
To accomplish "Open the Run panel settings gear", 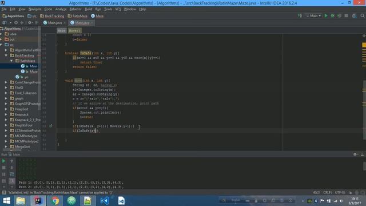I will click(x=355, y=154).
